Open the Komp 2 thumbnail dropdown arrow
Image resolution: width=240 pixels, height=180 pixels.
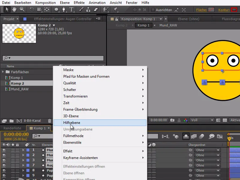[x=54, y=25]
